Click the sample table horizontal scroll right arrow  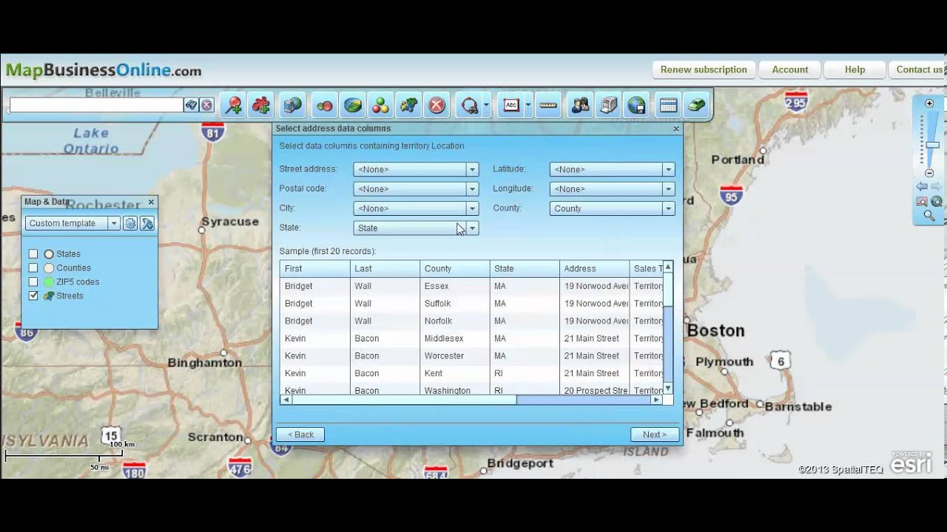coord(656,400)
